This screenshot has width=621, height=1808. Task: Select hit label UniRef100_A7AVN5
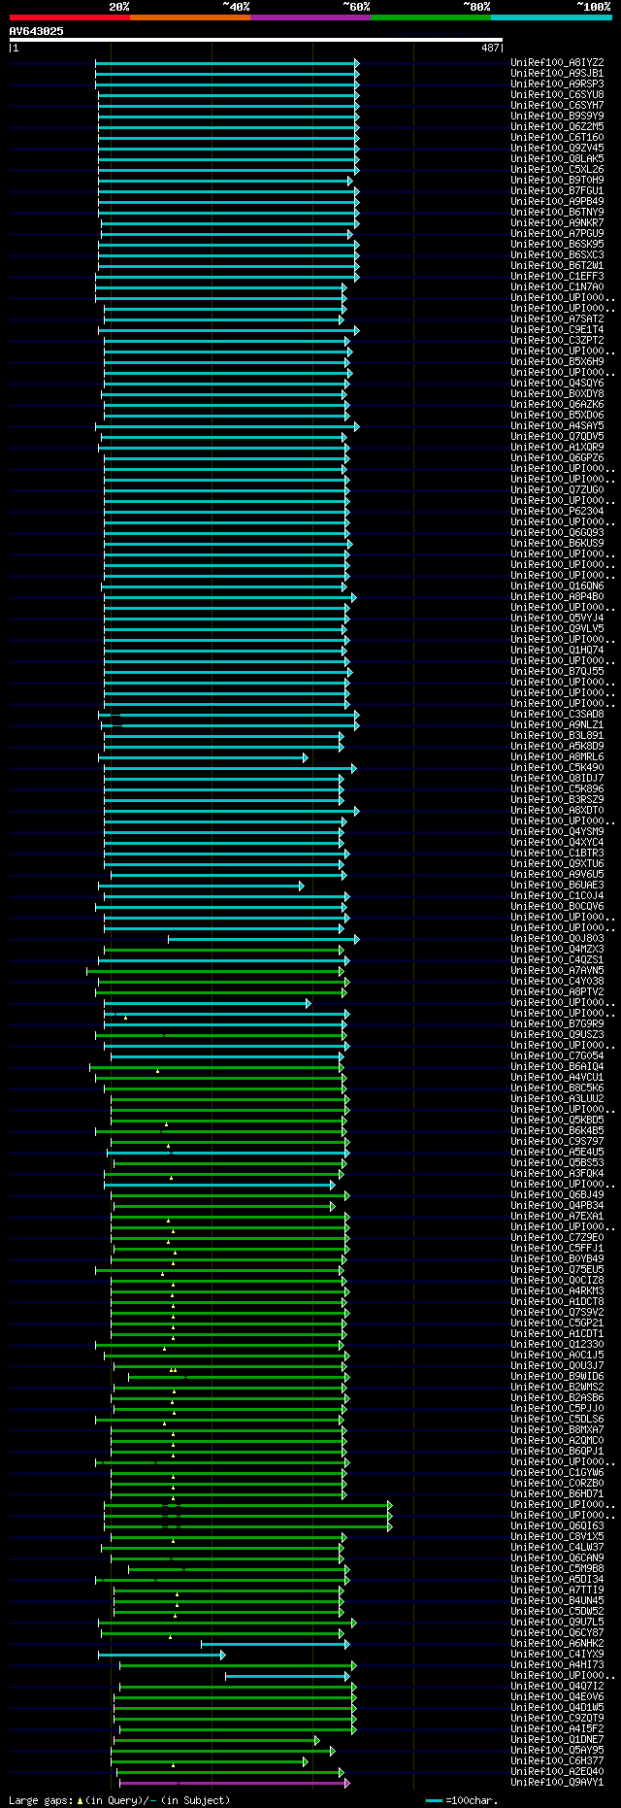click(557, 970)
